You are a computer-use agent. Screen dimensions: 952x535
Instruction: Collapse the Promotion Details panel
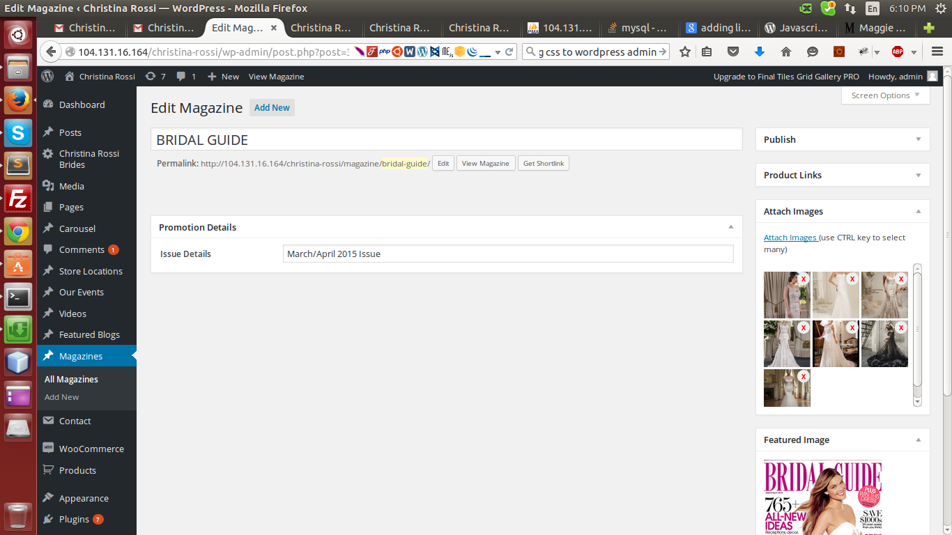click(x=730, y=227)
